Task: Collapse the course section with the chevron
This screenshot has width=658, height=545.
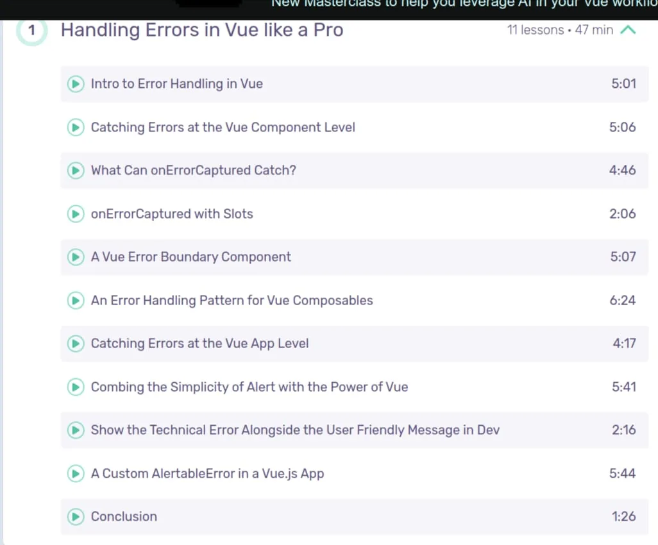Action: click(628, 29)
